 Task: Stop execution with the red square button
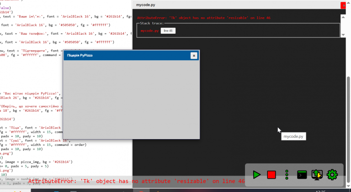pos(271,175)
